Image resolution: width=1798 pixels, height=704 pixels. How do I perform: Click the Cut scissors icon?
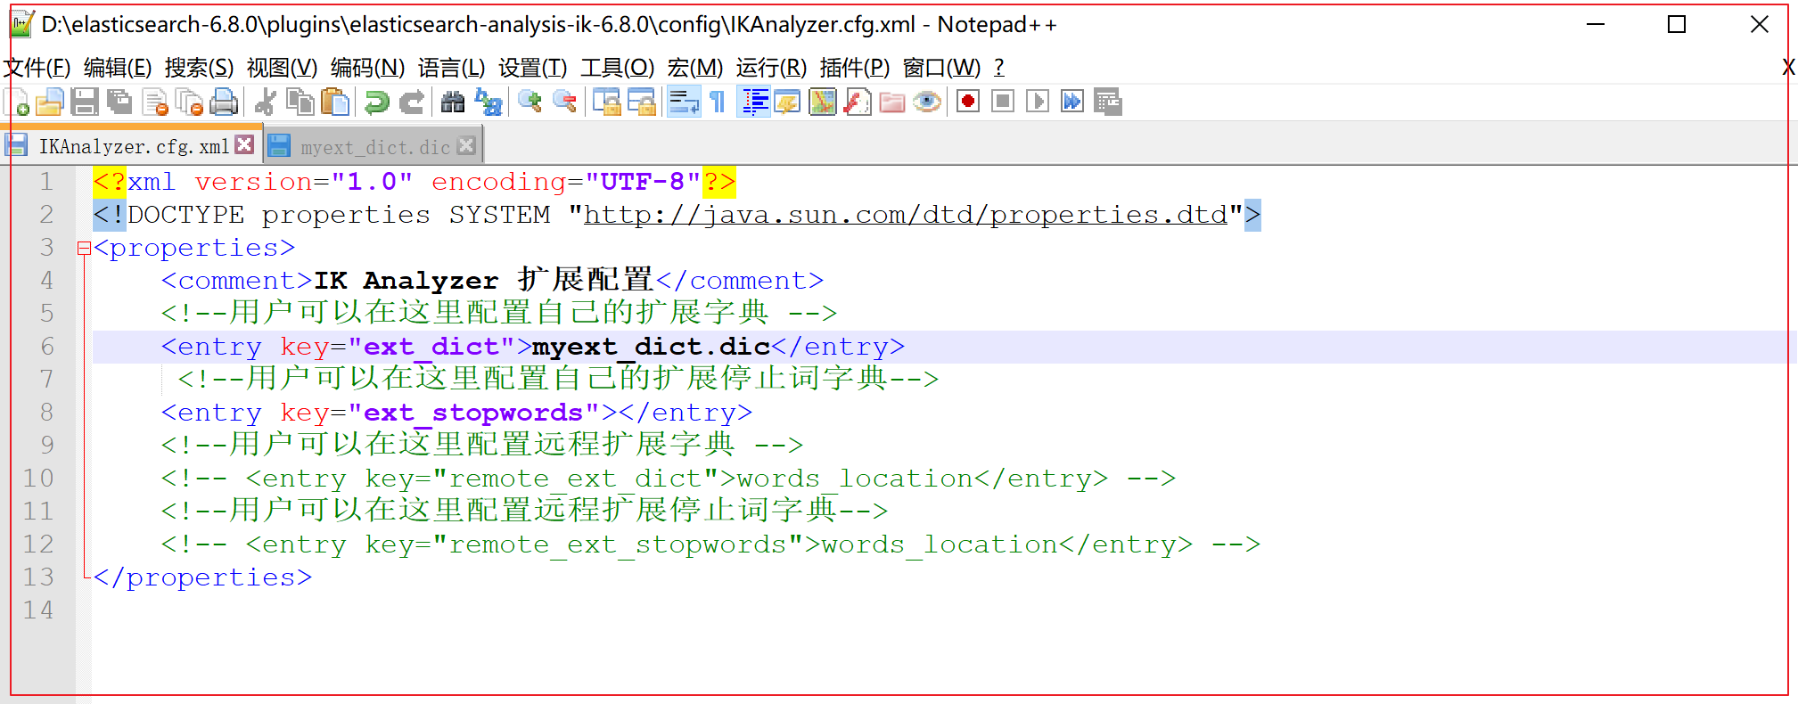266,102
